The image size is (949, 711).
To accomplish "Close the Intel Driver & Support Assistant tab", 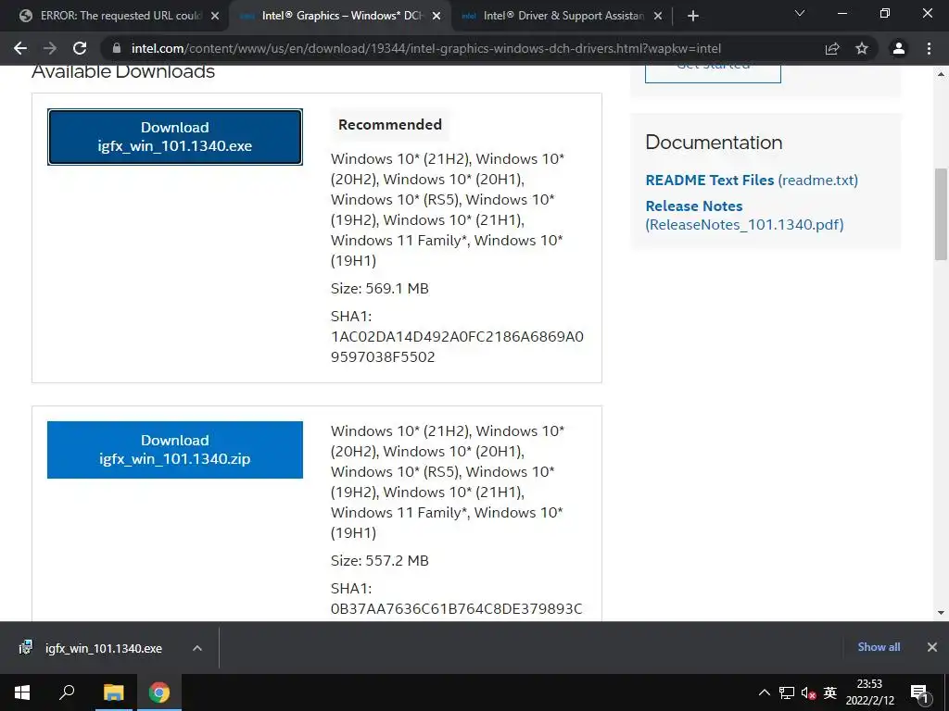I will point(658,17).
